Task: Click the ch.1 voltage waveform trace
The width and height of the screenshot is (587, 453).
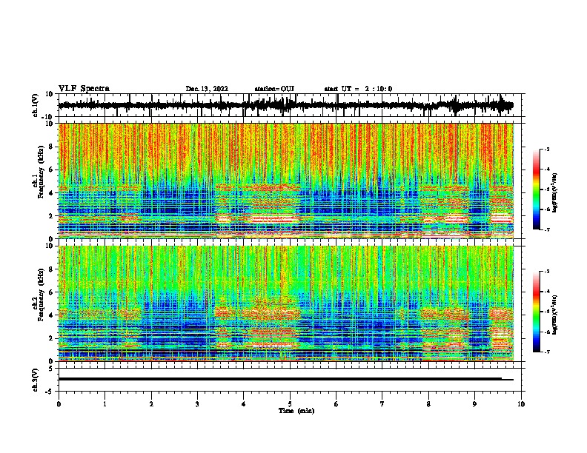Action: (x=285, y=105)
